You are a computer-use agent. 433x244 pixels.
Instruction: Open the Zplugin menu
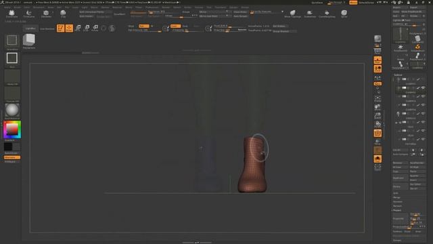[x=233, y=7]
